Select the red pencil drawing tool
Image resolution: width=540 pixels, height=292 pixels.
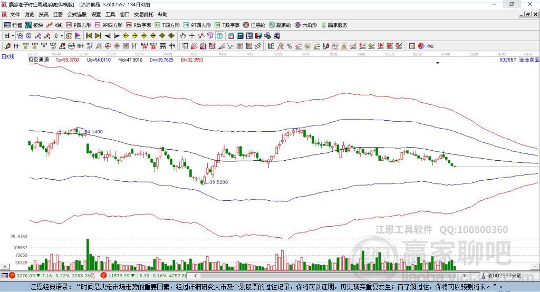(7, 46)
